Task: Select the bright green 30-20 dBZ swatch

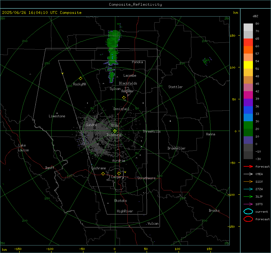Action: (x=248, y=125)
